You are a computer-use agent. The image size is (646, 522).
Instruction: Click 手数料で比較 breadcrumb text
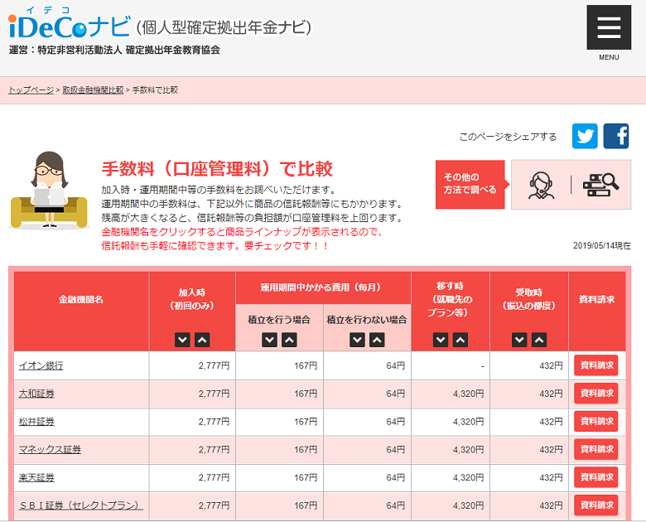[155, 89]
